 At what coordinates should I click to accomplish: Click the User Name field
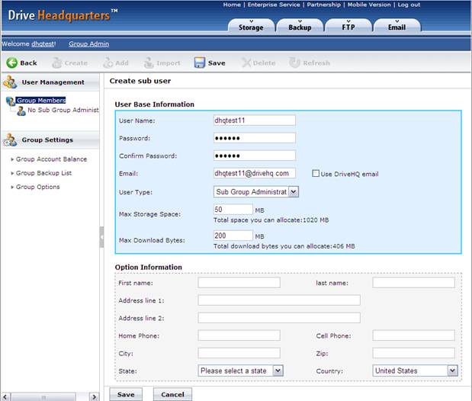[255, 120]
